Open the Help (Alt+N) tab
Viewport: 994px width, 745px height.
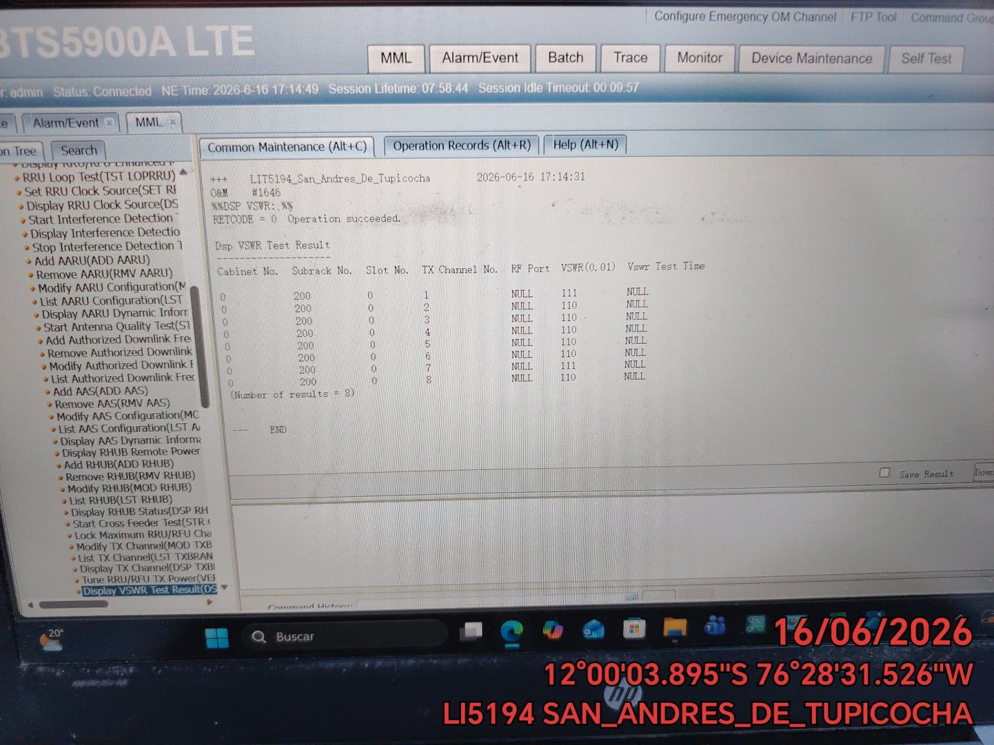point(585,145)
